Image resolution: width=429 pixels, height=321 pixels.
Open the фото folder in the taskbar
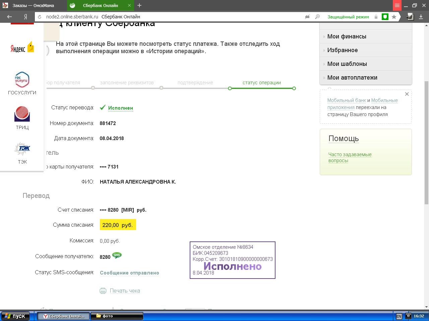tap(117, 316)
